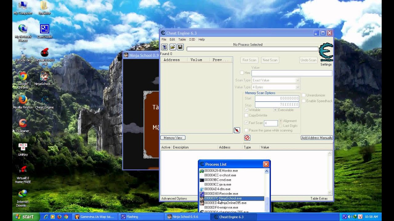Select the Last Digits radio button
This screenshot has width=394, height=221.
280,126
